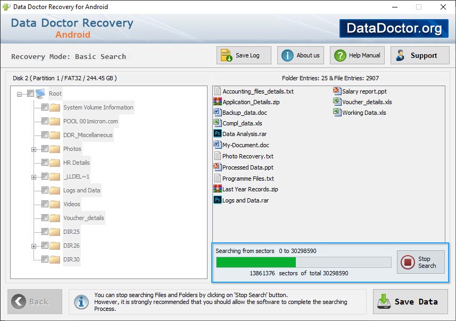Select the DIR30 folder in tree
The width and height of the screenshot is (456, 321).
click(x=71, y=259)
